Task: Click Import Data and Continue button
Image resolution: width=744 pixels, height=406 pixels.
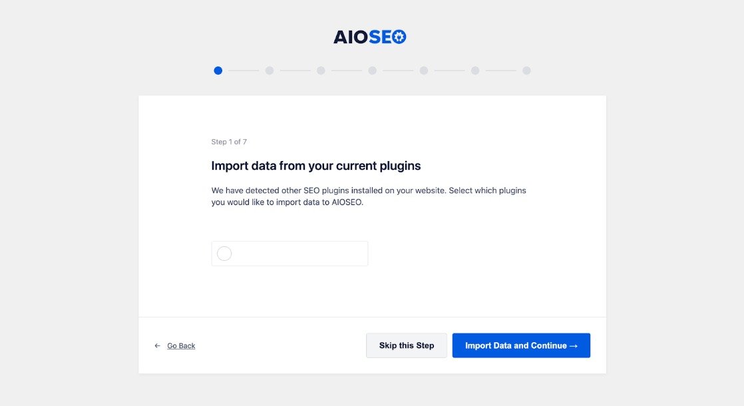Action: (521, 345)
